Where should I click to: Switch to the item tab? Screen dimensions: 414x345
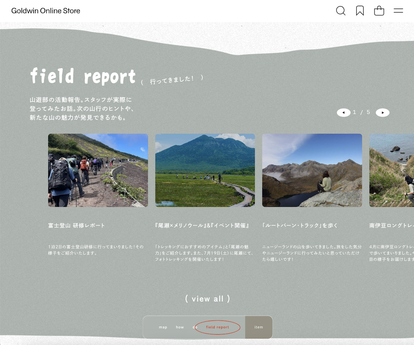click(259, 327)
